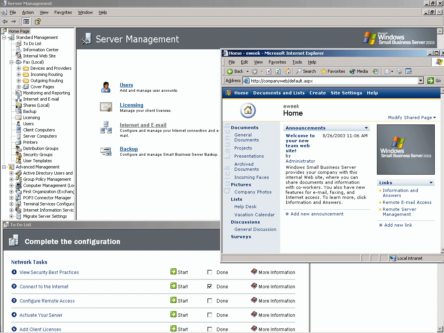Click the Edit page icon in IE toolbar
Screen dimensions: 444x333
(408, 71)
